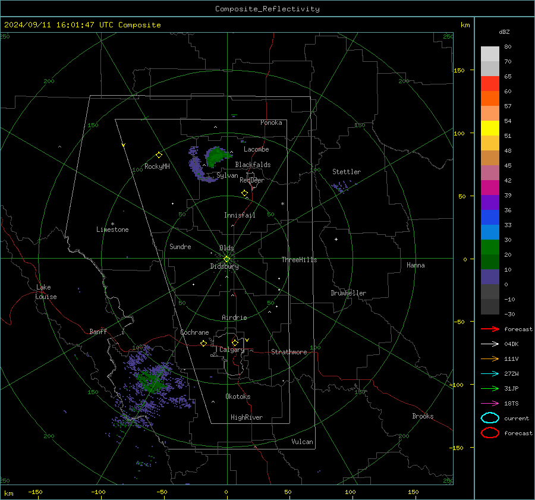Click the Strathmore town label
Viewport: 535px width, 500px height.
tap(289, 352)
